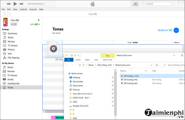This screenshot has height=120, width=185.
Task: Open the list view button beside Search
Action: coord(135,4)
